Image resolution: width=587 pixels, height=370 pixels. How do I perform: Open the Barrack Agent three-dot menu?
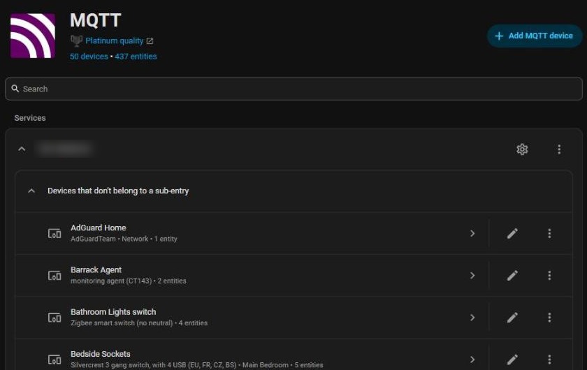(549, 276)
